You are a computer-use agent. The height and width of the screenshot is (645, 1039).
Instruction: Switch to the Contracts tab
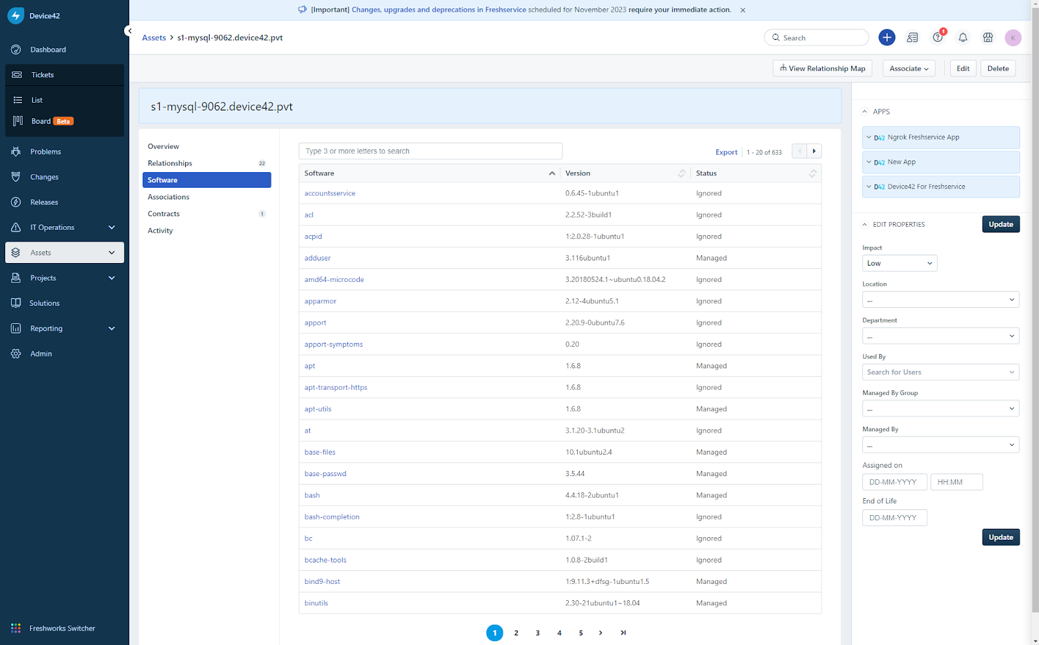(207, 214)
